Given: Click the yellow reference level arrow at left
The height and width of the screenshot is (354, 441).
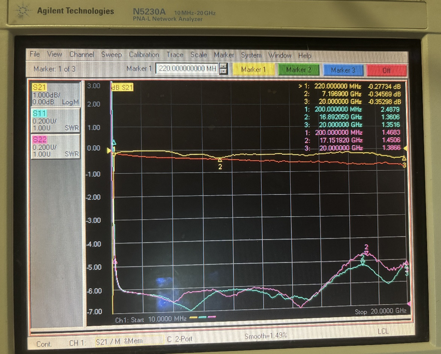Looking at the screenshot, I should (x=109, y=151).
